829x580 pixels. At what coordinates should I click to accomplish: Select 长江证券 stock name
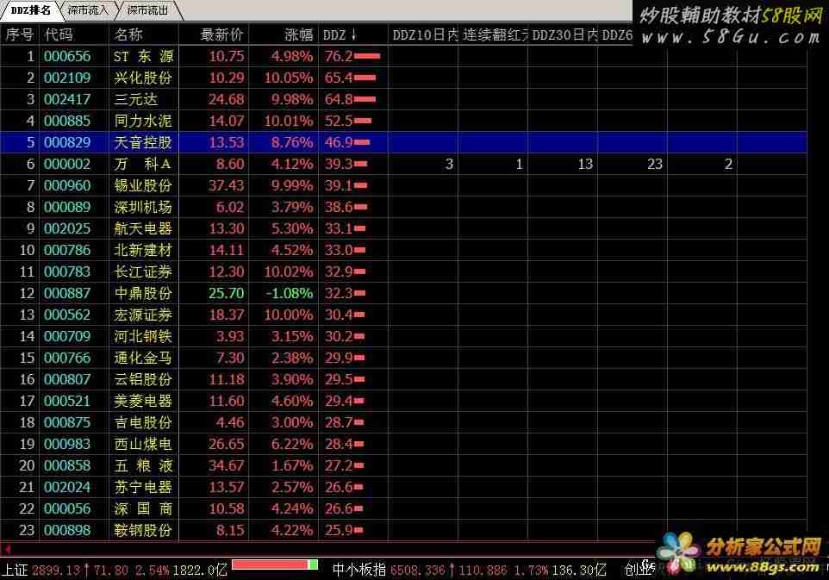[x=143, y=271]
